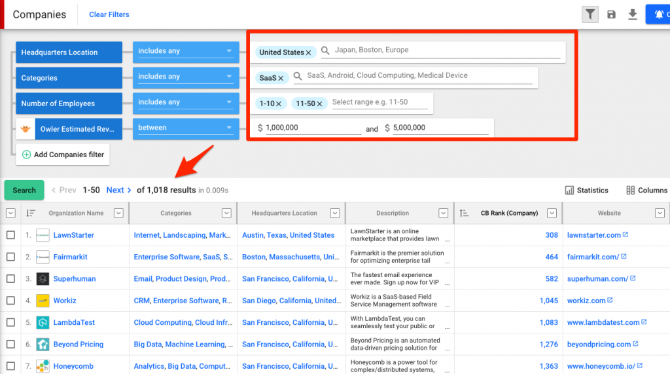Remove the SaaS category chip
670x374 pixels.
pos(281,79)
